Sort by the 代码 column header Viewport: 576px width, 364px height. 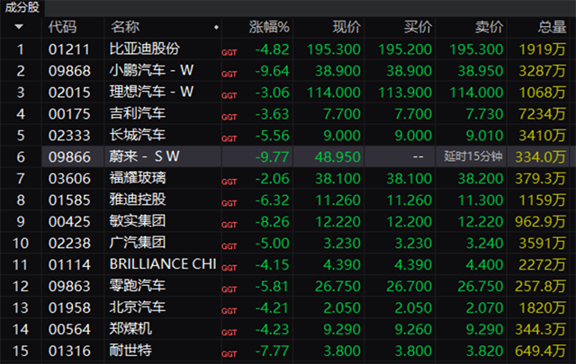coord(62,27)
